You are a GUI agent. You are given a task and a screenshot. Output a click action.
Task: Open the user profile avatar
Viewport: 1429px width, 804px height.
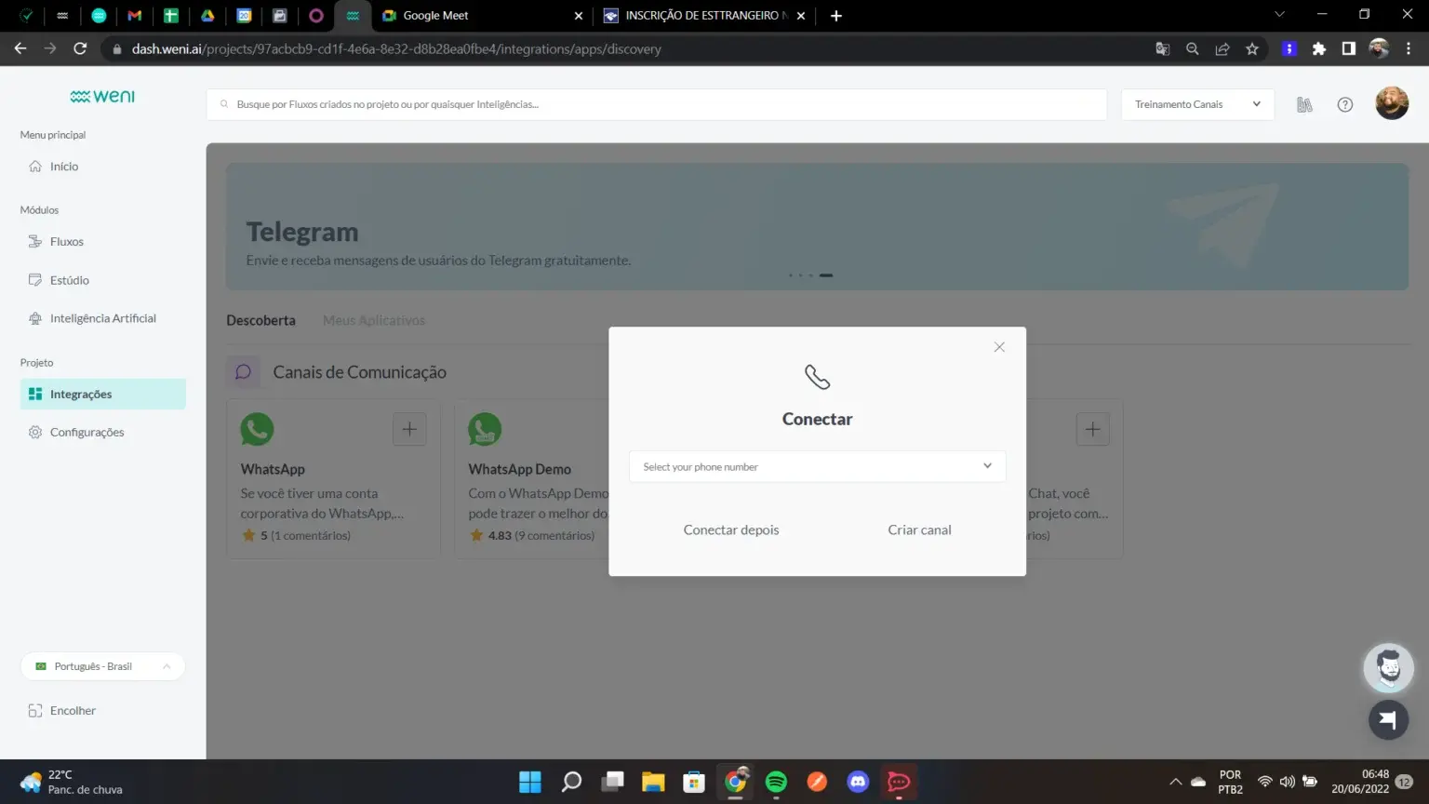click(x=1392, y=103)
